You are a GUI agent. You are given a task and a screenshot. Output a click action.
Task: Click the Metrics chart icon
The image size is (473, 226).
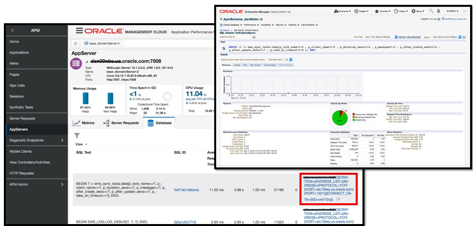[x=77, y=123]
